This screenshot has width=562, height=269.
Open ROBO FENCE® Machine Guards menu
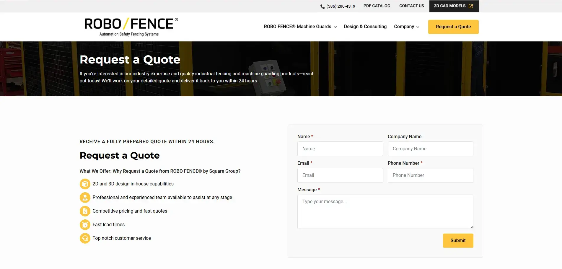point(297,27)
